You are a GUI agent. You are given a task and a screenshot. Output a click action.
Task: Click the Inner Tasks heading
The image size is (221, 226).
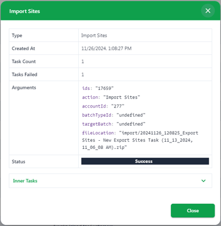(x=25, y=181)
